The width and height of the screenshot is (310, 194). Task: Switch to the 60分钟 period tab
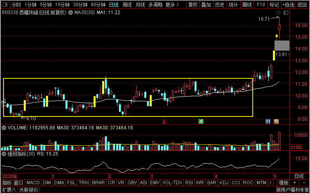point(98,5)
